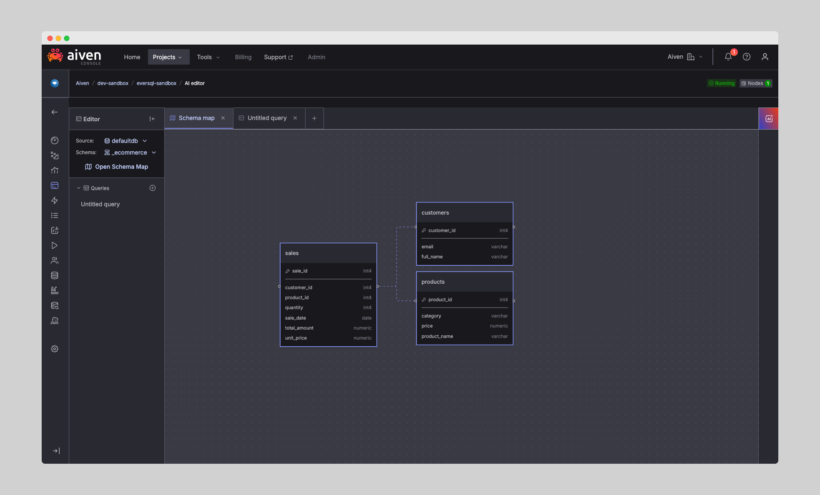
Task: Open the AI assistant panel icon
Action: (769, 119)
